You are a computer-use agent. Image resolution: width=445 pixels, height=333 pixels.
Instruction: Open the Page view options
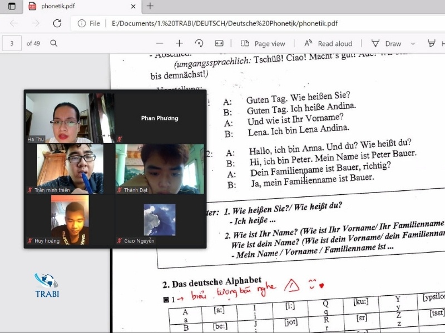(263, 44)
